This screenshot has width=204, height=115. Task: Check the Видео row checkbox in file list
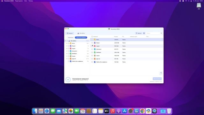(x=92, y=43)
